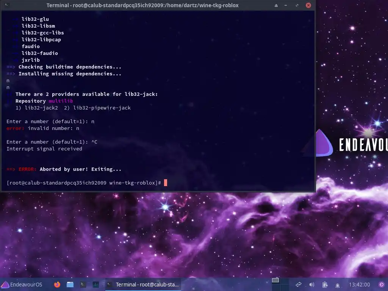This screenshot has width=388, height=291.
Task: Click the magenta 'multilib' repository text
Action: [x=61, y=101]
